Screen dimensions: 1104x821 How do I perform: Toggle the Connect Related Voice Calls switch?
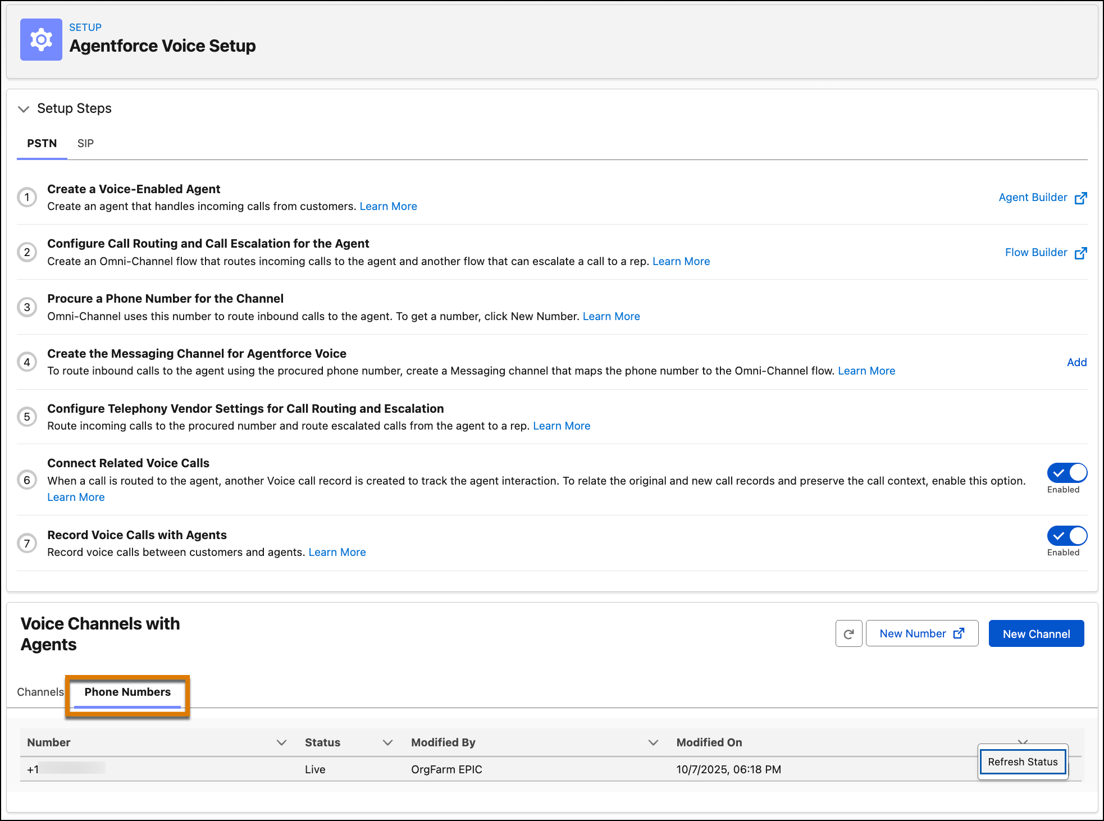(x=1067, y=473)
